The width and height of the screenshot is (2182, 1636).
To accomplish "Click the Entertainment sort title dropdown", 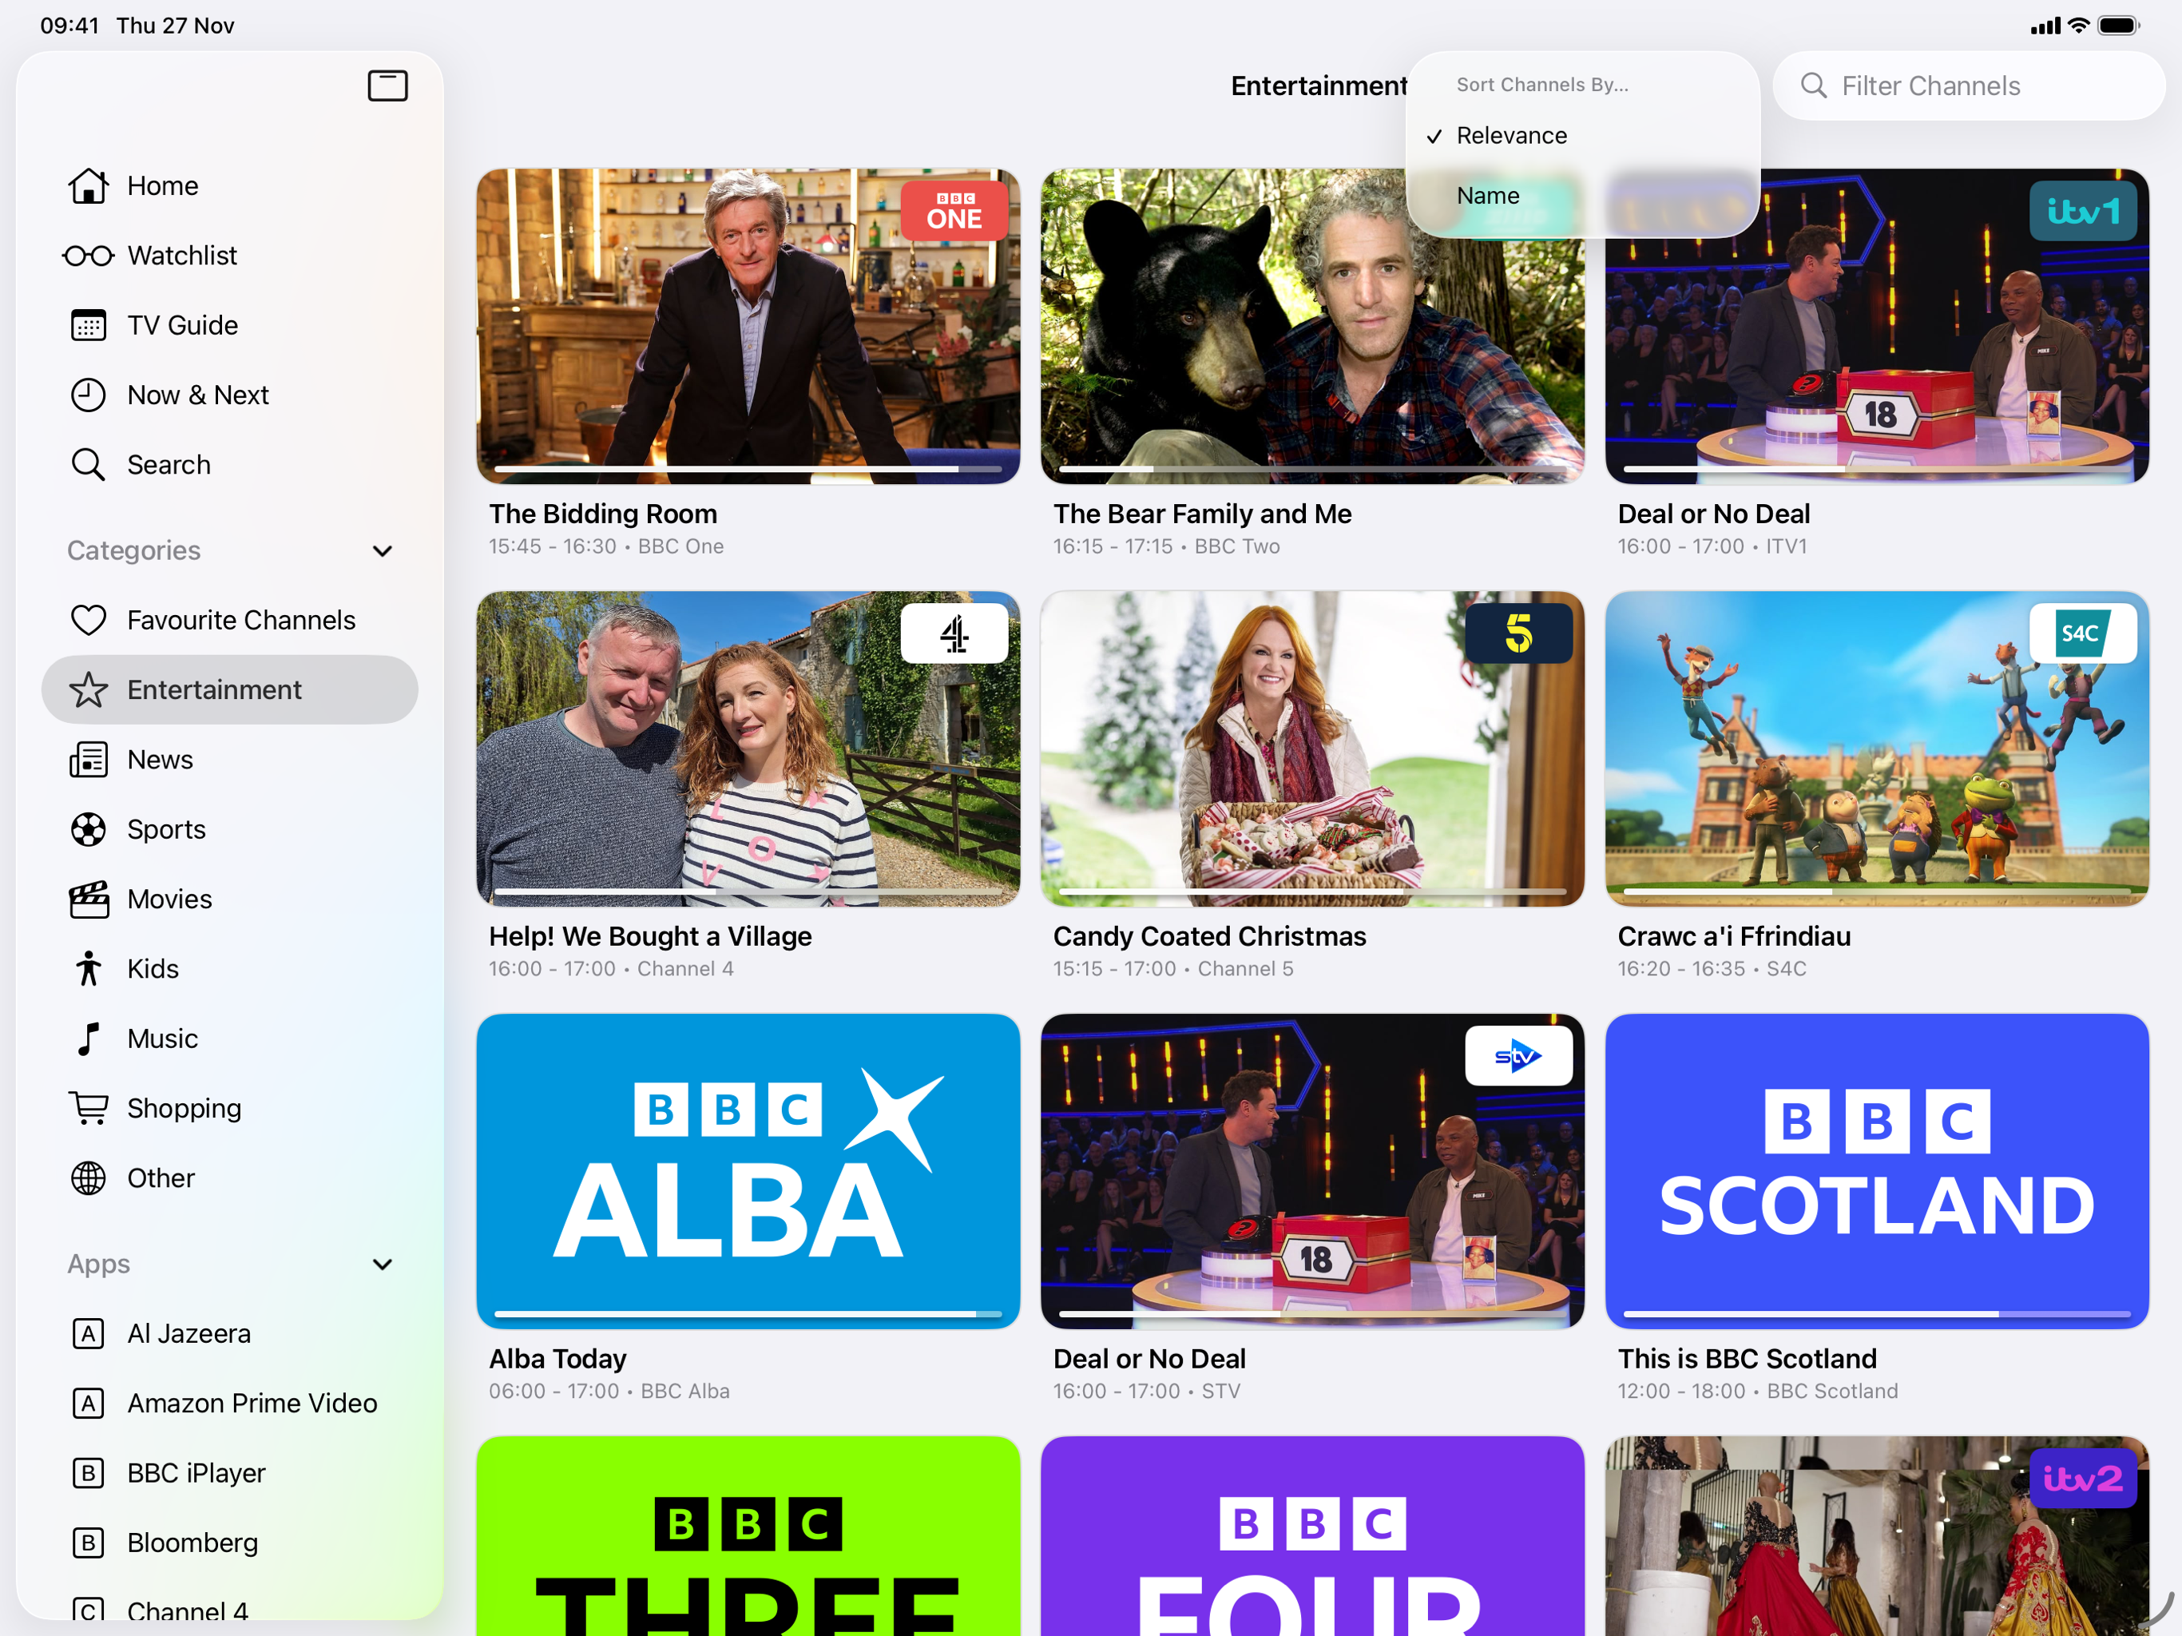I will [x=1318, y=85].
